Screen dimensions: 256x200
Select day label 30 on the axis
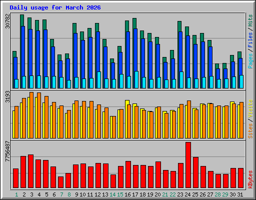tap(232, 194)
